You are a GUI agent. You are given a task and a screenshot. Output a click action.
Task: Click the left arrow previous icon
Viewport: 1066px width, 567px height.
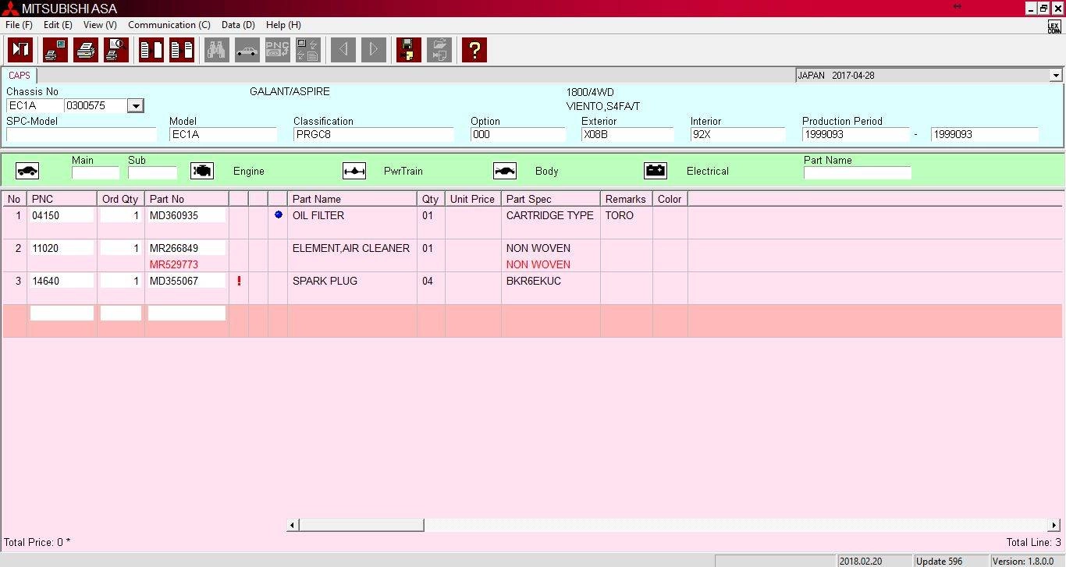click(x=343, y=50)
